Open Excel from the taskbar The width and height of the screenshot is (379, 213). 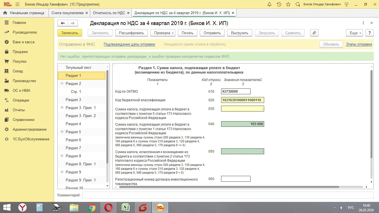coord(126,207)
